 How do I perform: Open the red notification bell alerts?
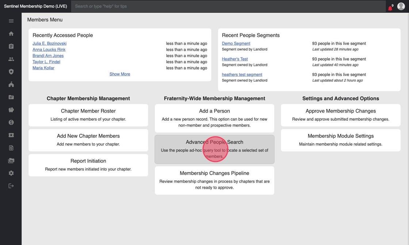390,7
